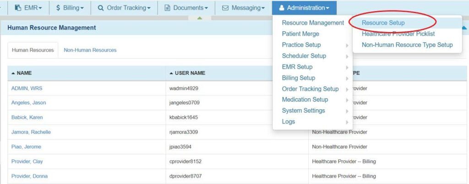Open Patient Merge menu item

click(x=300, y=33)
